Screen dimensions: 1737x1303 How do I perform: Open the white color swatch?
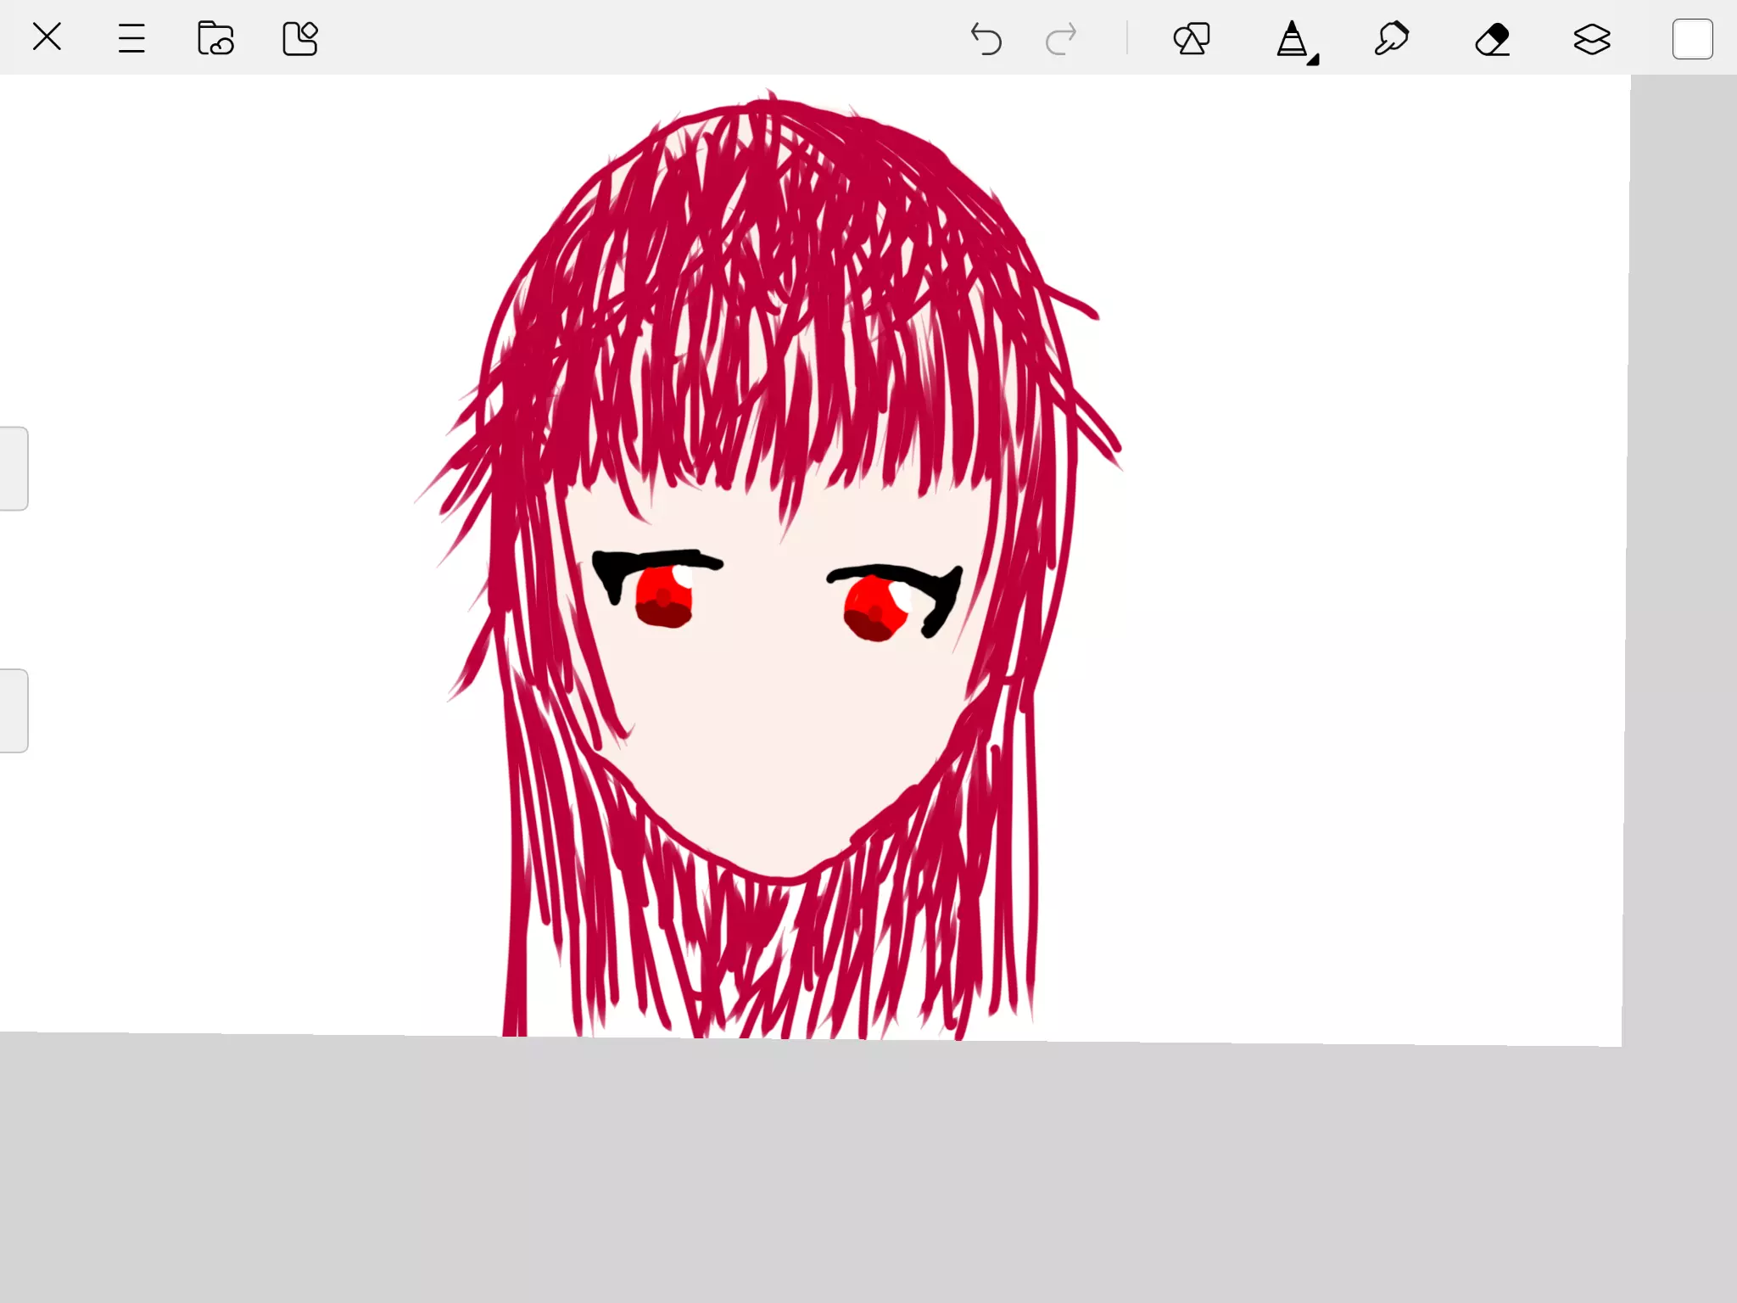1692,39
